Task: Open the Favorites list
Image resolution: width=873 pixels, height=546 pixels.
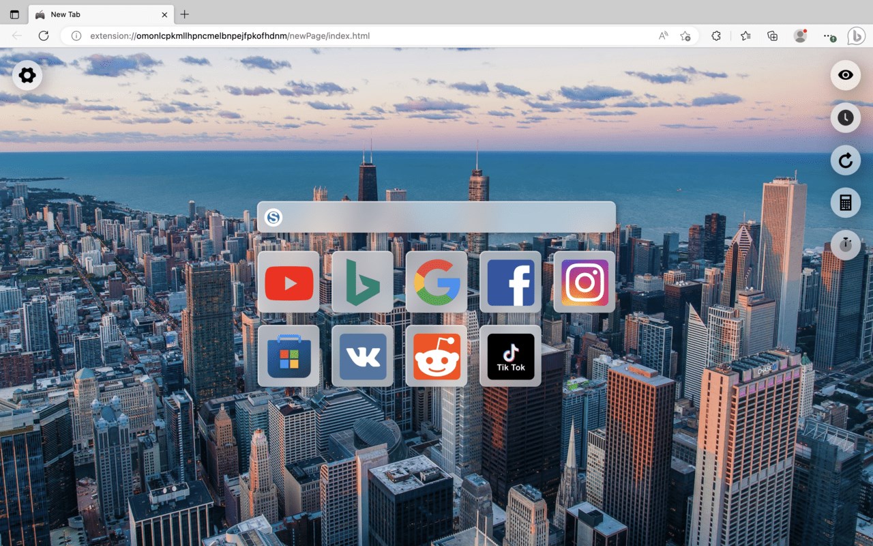Action: 745,35
